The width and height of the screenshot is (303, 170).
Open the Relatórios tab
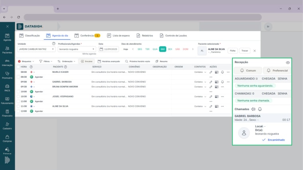click(145, 36)
